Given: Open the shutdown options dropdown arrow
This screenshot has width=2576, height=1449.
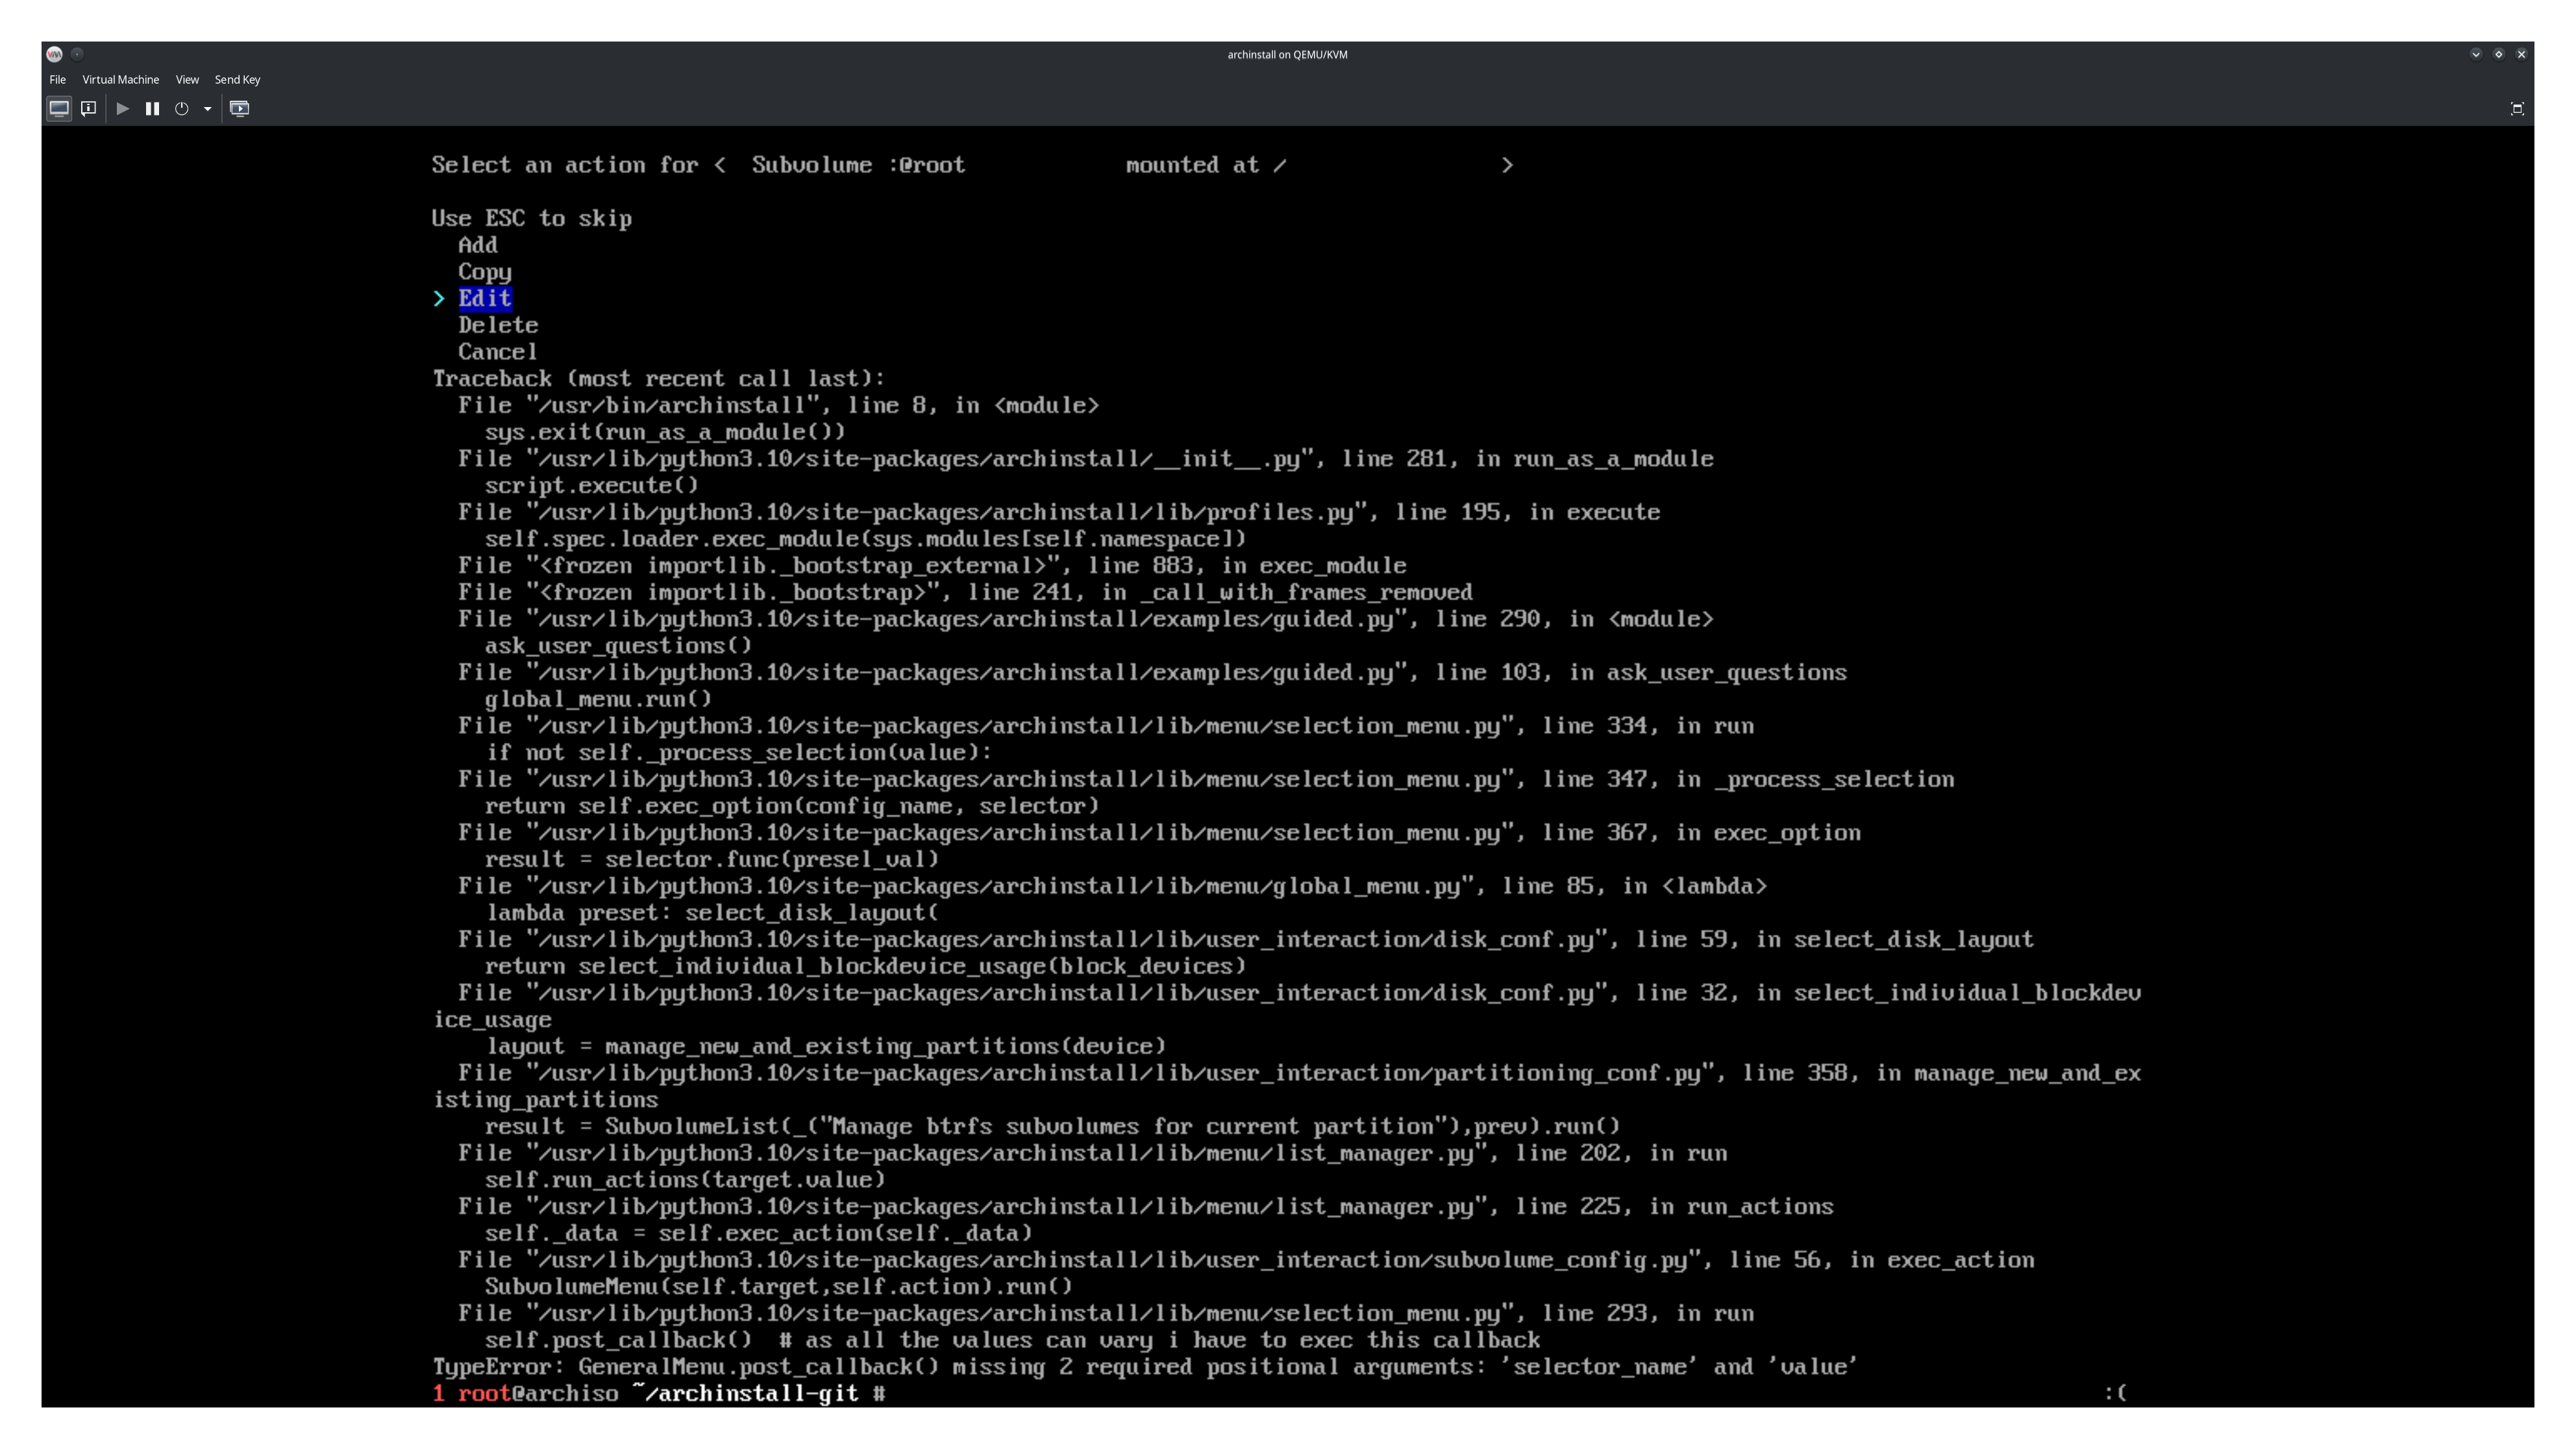Looking at the screenshot, I should coord(207,109).
